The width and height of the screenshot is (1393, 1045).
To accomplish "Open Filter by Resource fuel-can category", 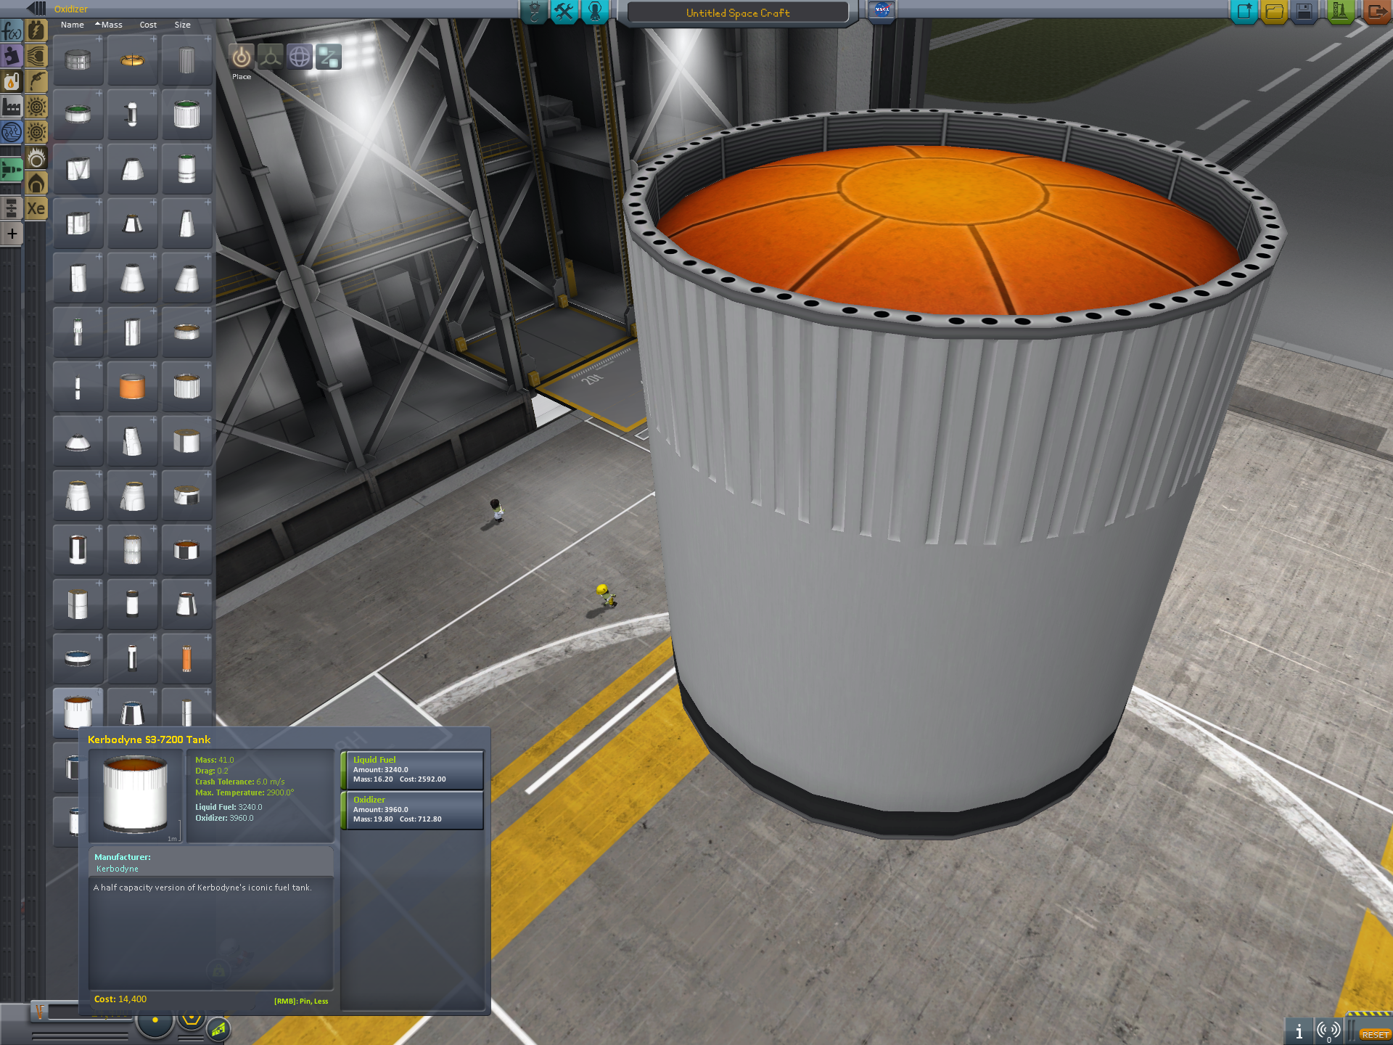I will click(12, 81).
